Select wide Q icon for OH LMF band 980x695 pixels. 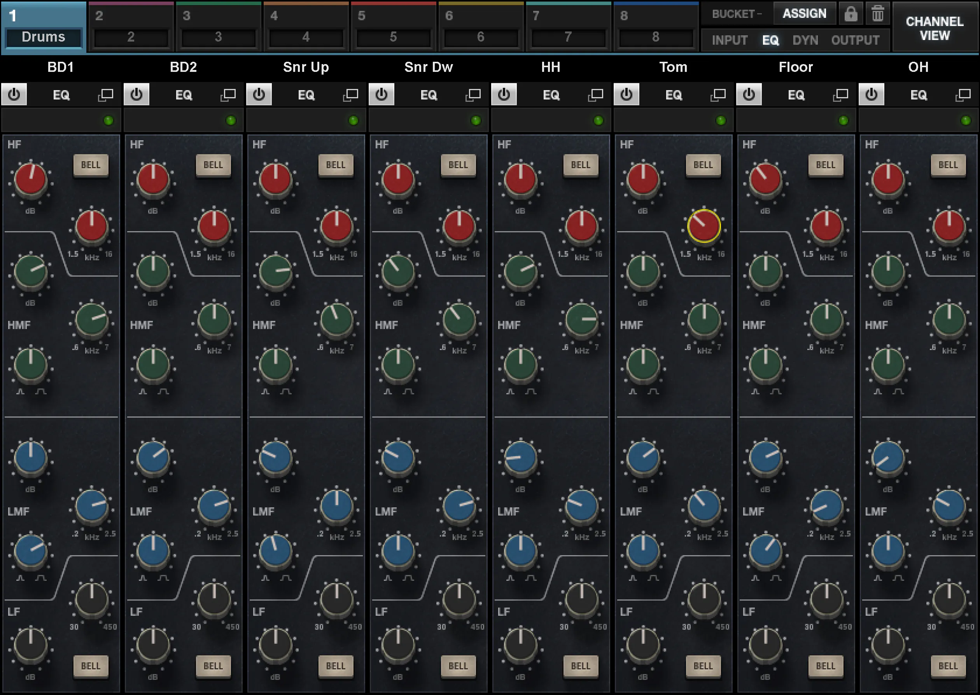click(x=898, y=578)
